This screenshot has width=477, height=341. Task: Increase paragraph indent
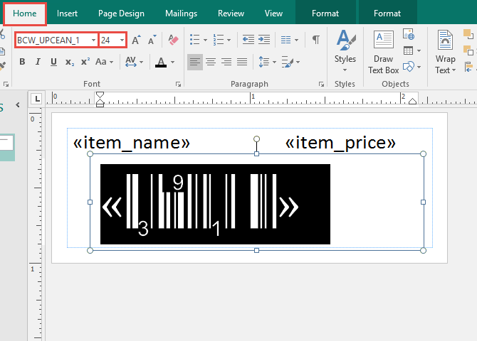pos(264,40)
